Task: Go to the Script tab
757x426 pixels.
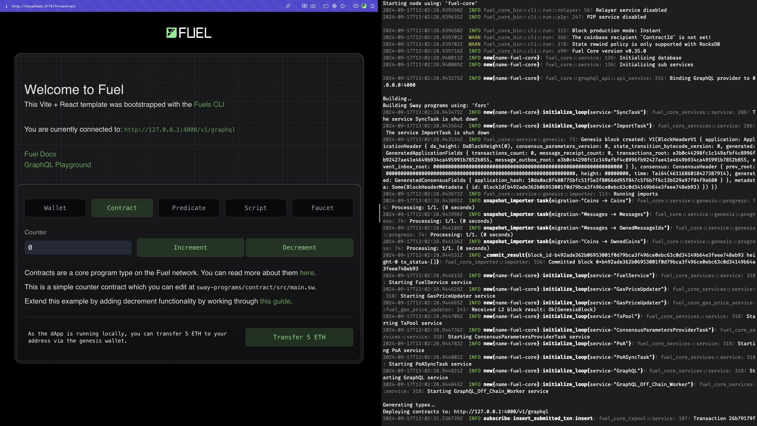Action: [256, 208]
